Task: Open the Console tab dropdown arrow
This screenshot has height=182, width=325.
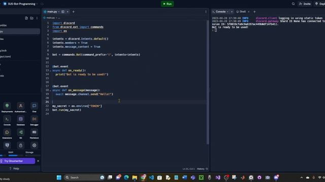Action: tap(227, 12)
